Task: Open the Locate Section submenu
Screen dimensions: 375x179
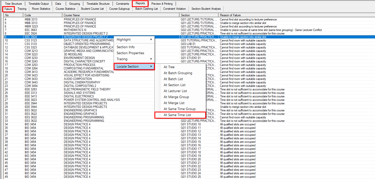Action: click(x=134, y=66)
